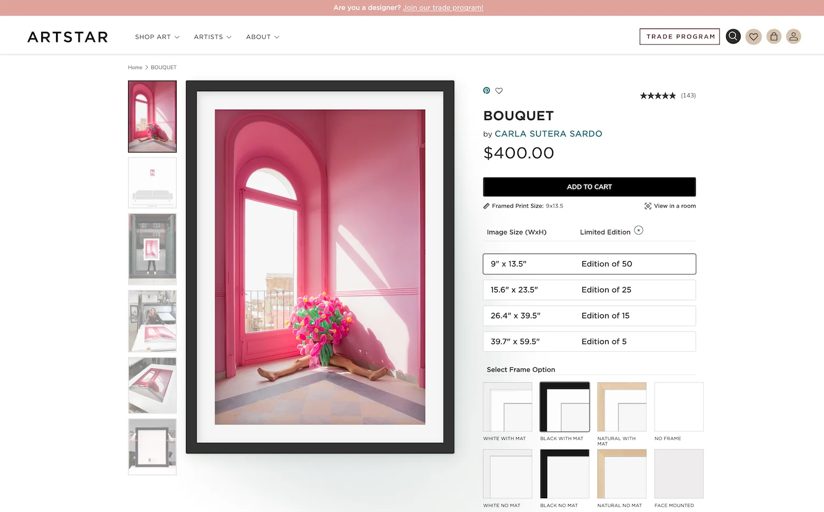Image resolution: width=824 pixels, height=512 pixels.
Task: Share artwork via Pinterest icon
Action: tap(487, 91)
